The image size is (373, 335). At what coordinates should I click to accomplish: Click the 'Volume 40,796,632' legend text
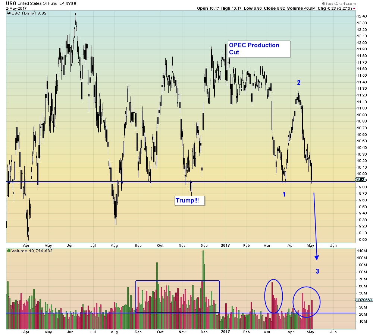click(32, 251)
